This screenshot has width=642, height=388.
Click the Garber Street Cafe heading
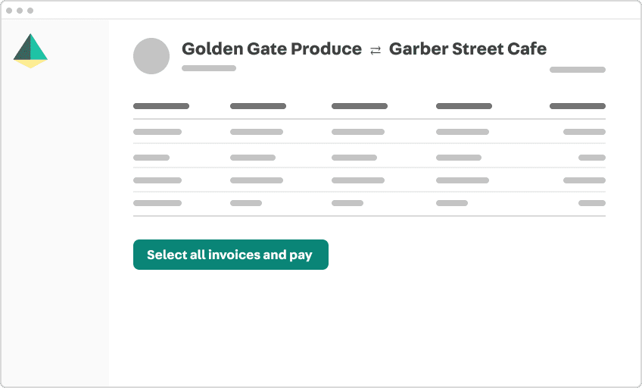coord(468,48)
